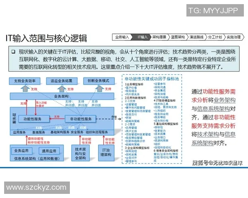The image size is (248, 198).
Task: Click the 技术架构与安全架构 box
Action: (x=80, y=153)
